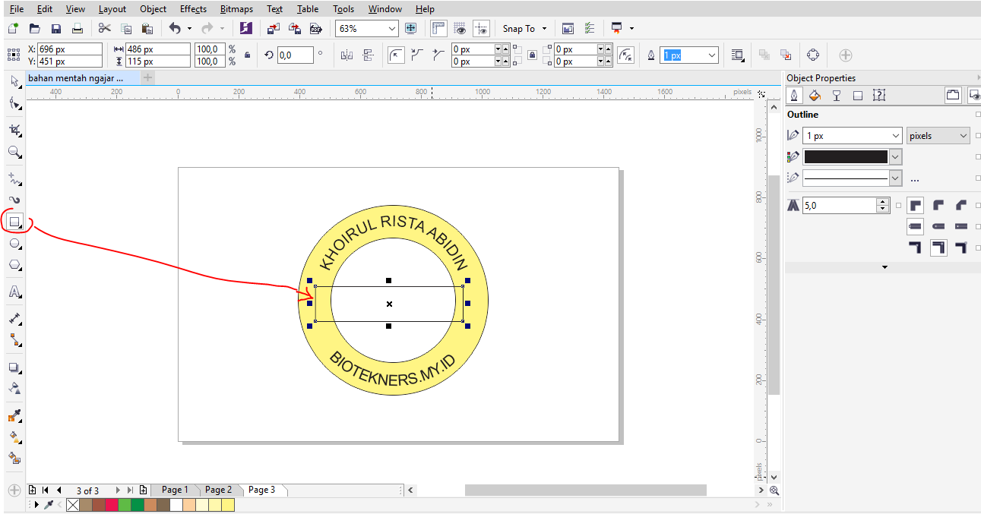
Task: Toggle edit corners together lock
Action: [x=532, y=55]
